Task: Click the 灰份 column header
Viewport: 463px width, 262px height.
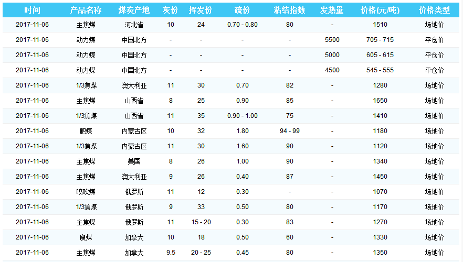Action: point(170,10)
